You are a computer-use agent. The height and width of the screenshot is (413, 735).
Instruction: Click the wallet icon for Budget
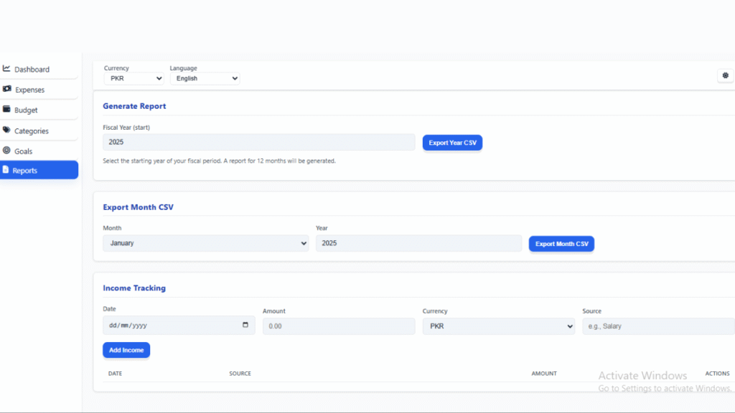(9, 110)
